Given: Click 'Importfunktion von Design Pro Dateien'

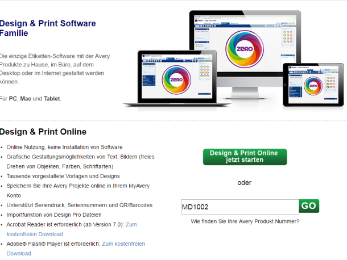Looking at the screenshot, I should [x=54, y=215].
